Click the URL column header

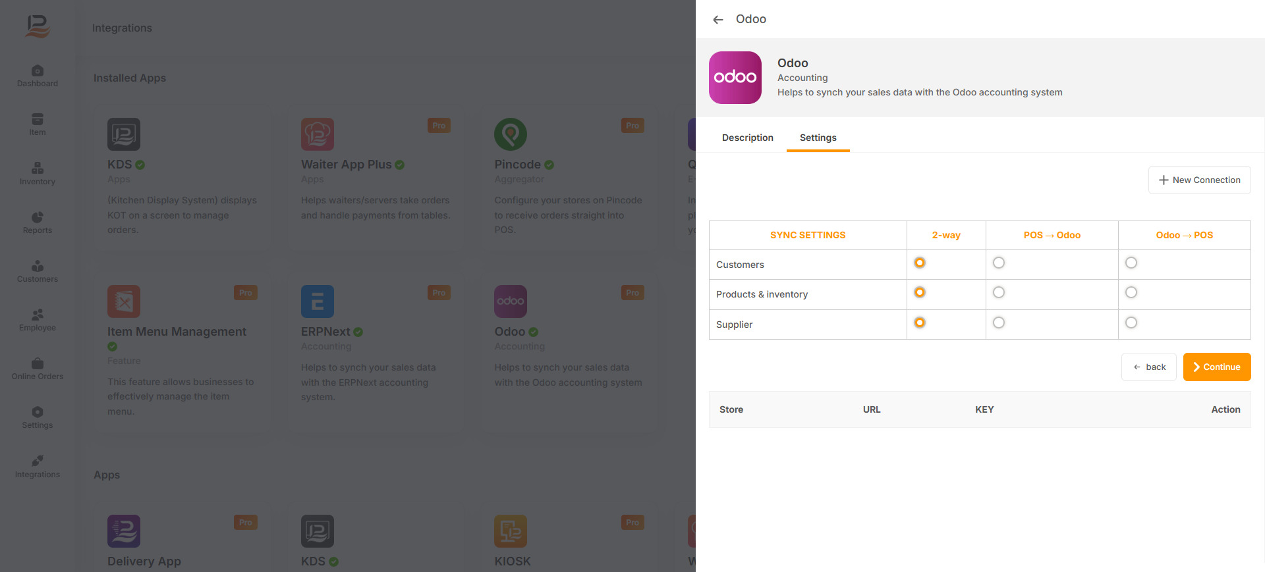click(x=872, y=409)
